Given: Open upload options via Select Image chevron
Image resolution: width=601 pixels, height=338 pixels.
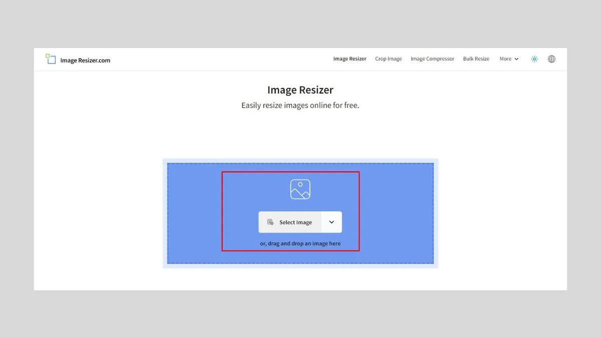Looking at the screenshot, I should click(x=332, y=222).
